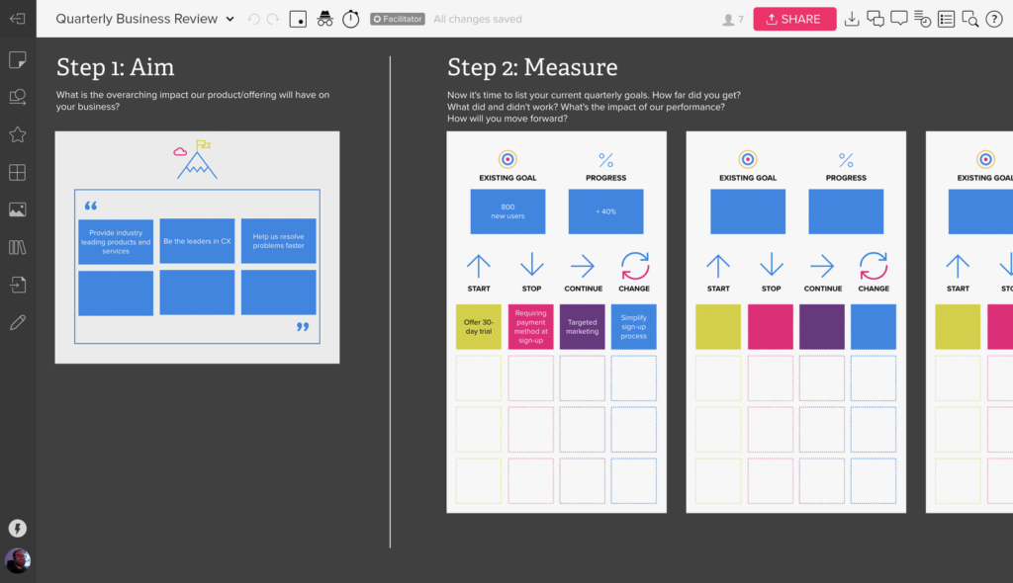1013x583 pixels.
Task: Open the shapes and connectors tool
Action: click(x=17, y=97)
